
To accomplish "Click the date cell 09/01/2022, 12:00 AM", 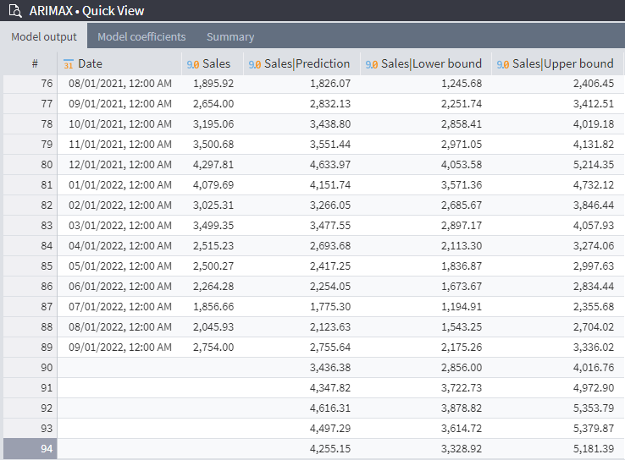I will [x=120, y=348].
